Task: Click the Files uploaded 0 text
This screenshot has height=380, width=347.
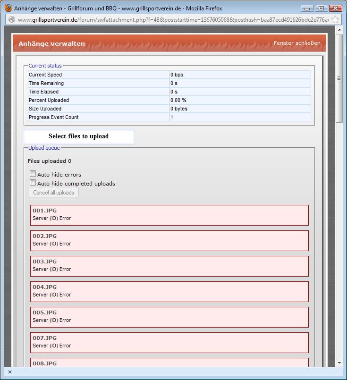Action: coord(50,161)
